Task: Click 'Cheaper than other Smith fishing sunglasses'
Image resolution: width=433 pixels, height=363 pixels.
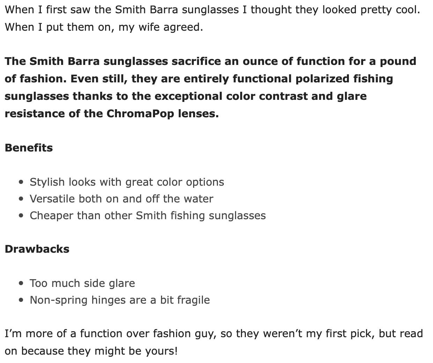Action: (148, 215)
